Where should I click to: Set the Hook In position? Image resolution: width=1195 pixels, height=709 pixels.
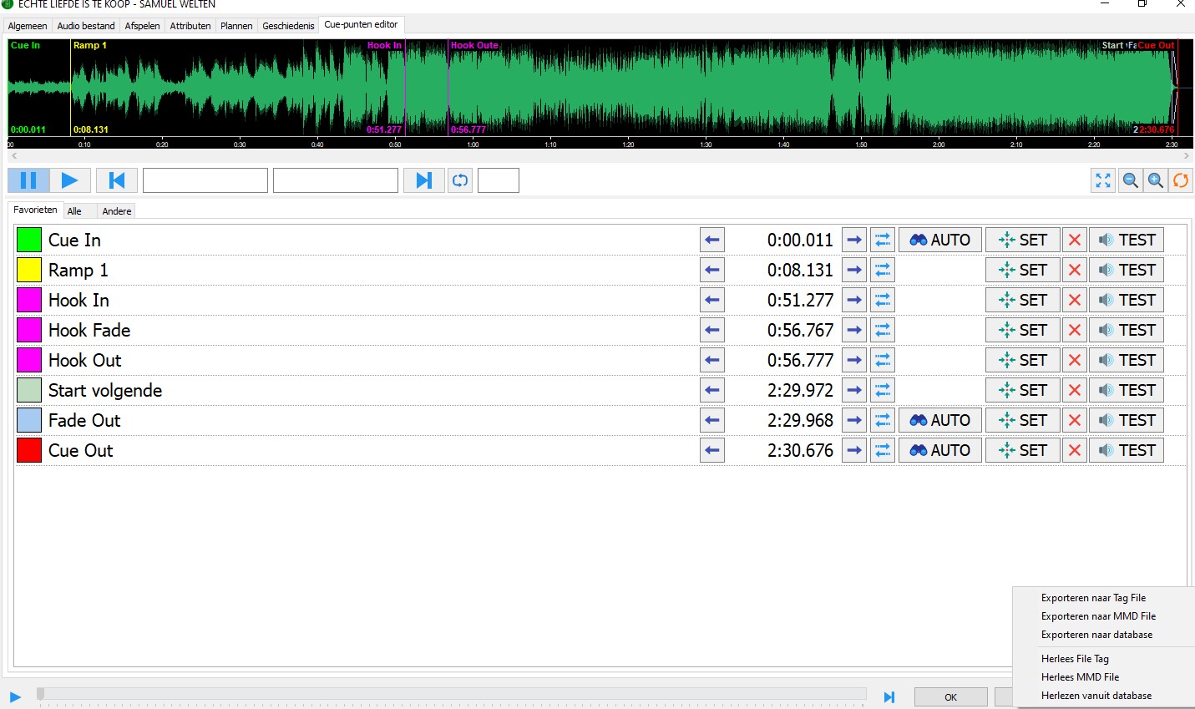[x=1023, y=301]
